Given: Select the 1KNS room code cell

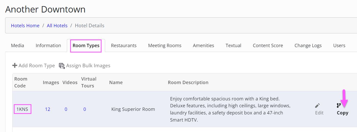Looking at the screenshot, I should click(22, 109).
